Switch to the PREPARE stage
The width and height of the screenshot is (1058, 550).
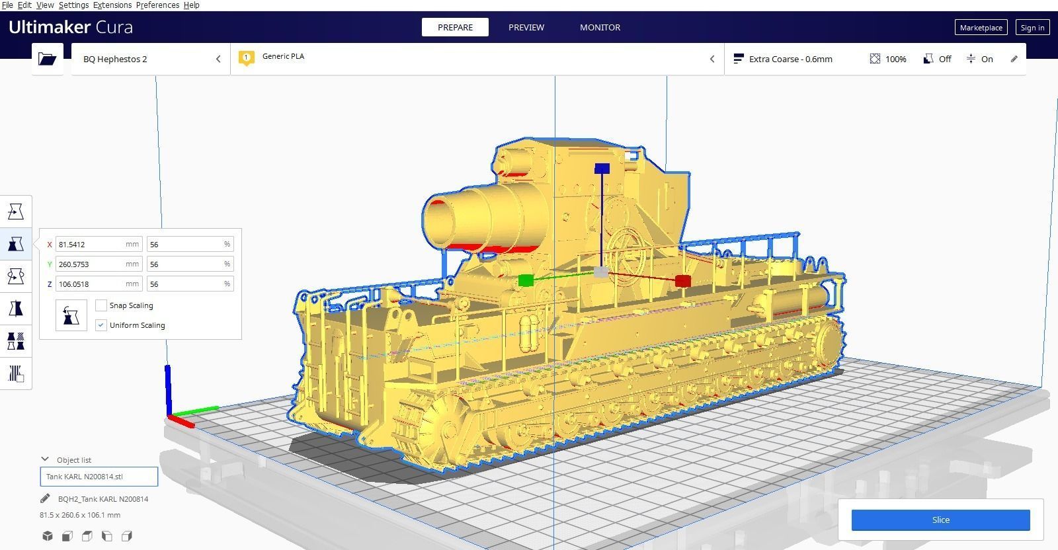tap(455, 27)
